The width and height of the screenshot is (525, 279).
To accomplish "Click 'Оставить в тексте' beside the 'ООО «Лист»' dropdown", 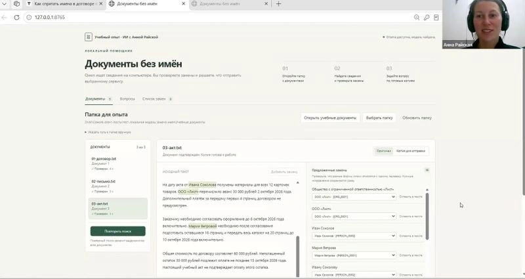I will click(x=411, y=217).
